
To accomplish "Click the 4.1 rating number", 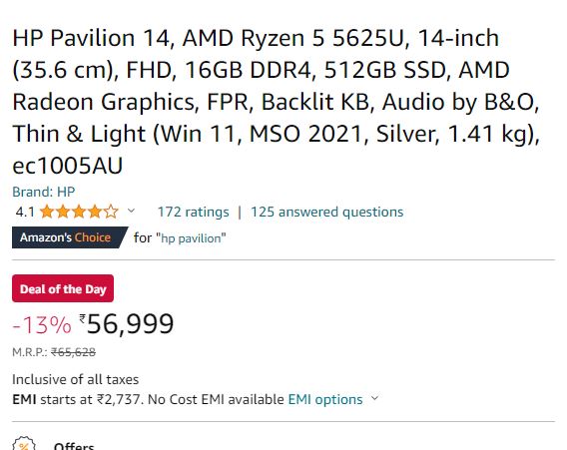I will (25, 212).
